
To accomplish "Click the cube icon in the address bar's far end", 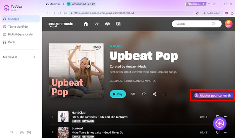I will (x=232, y=13).
